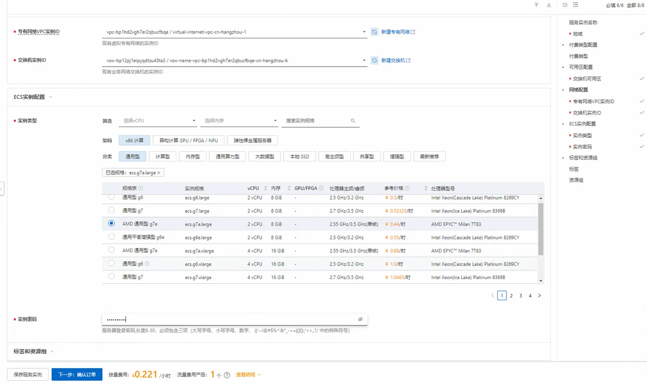Viewport: 647px width, 383px height.
Task: Choose 通用算力型 category
Action: click(227, 157)
